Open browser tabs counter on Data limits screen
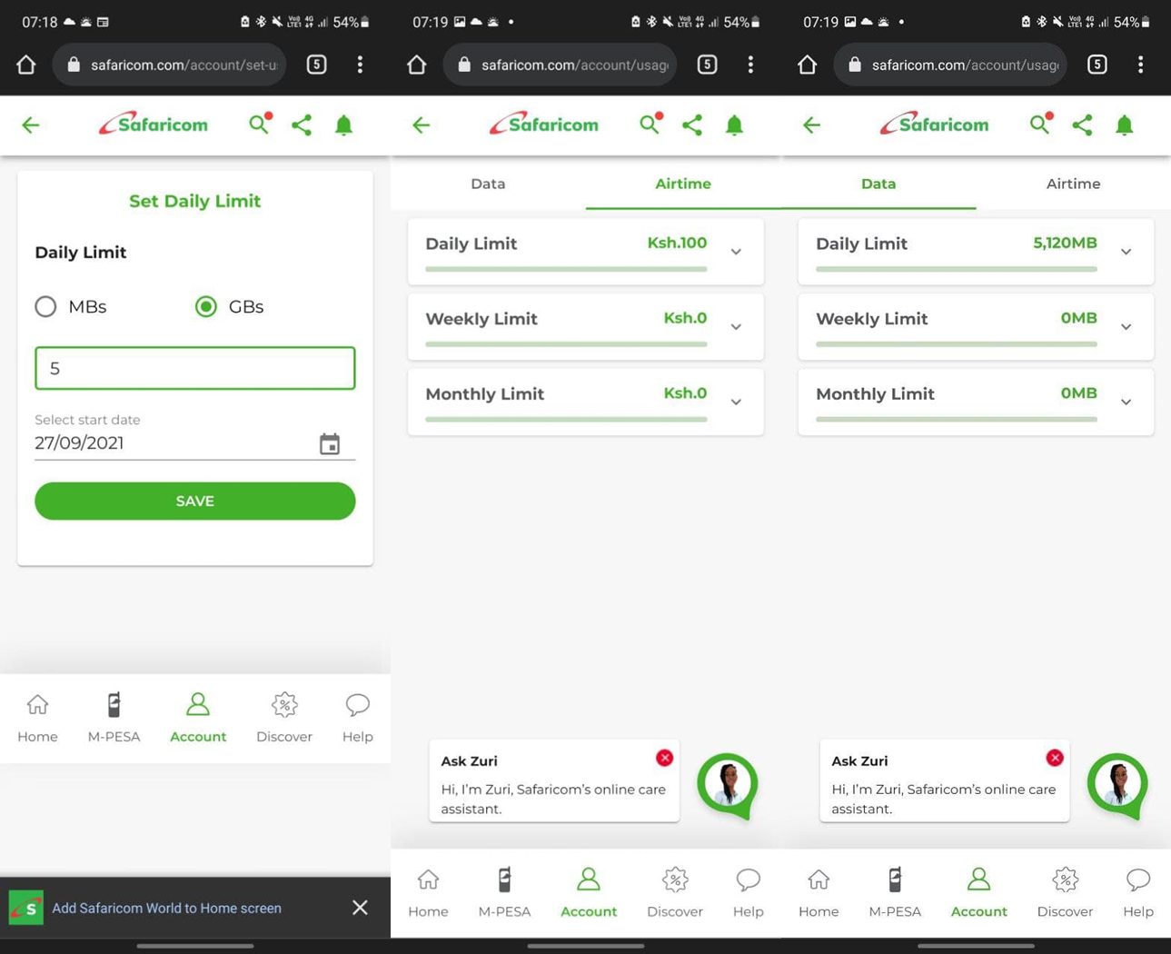Screen dimensions: 1171x954 coord(1097,65)
